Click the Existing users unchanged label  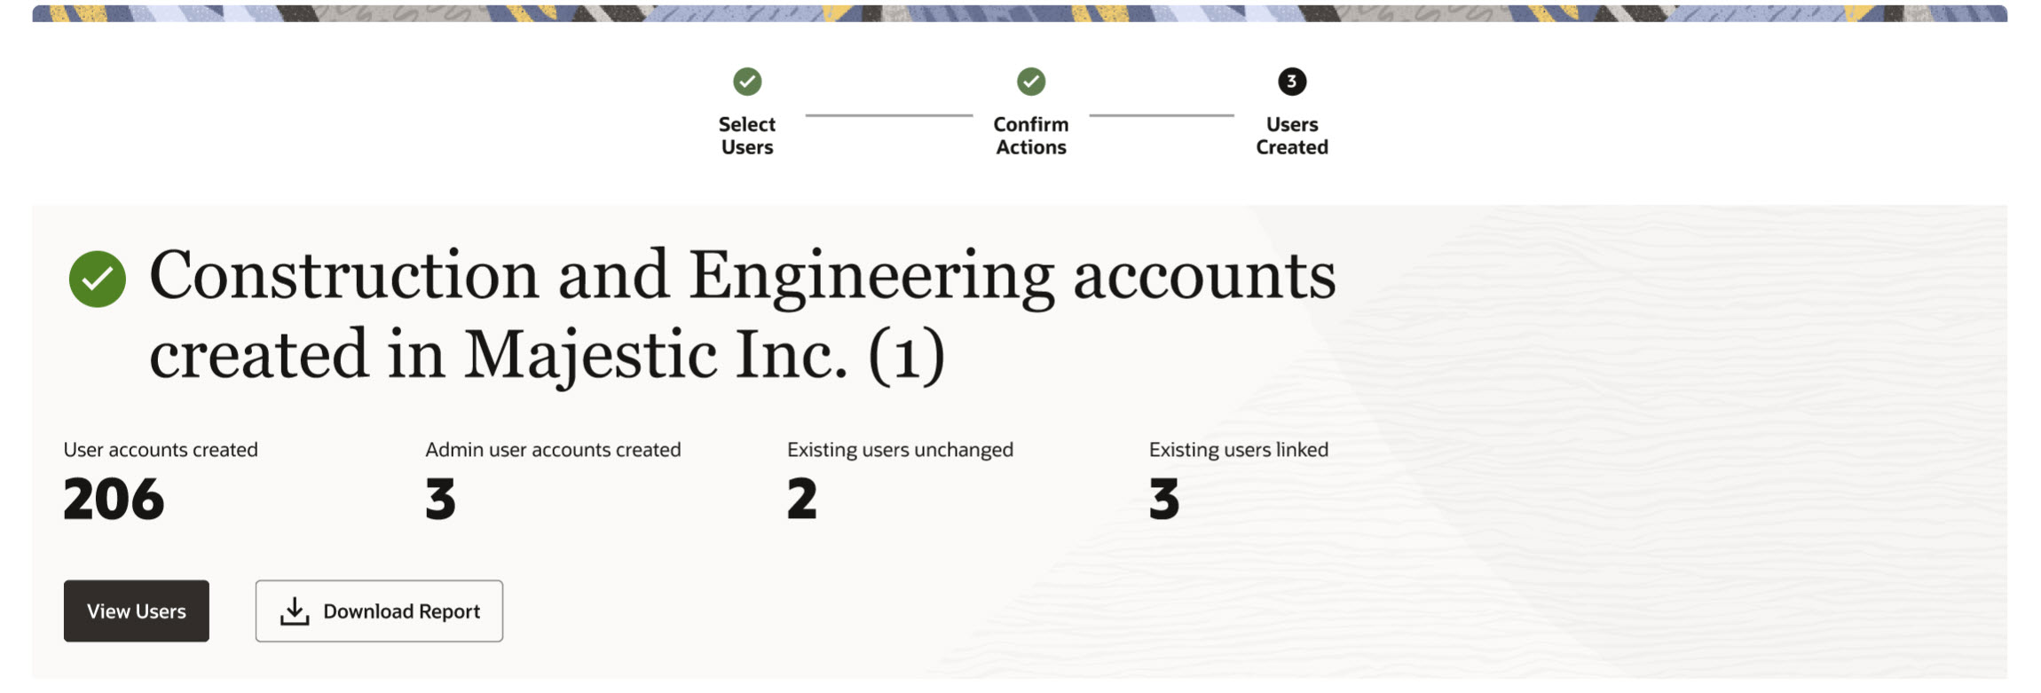900,450
